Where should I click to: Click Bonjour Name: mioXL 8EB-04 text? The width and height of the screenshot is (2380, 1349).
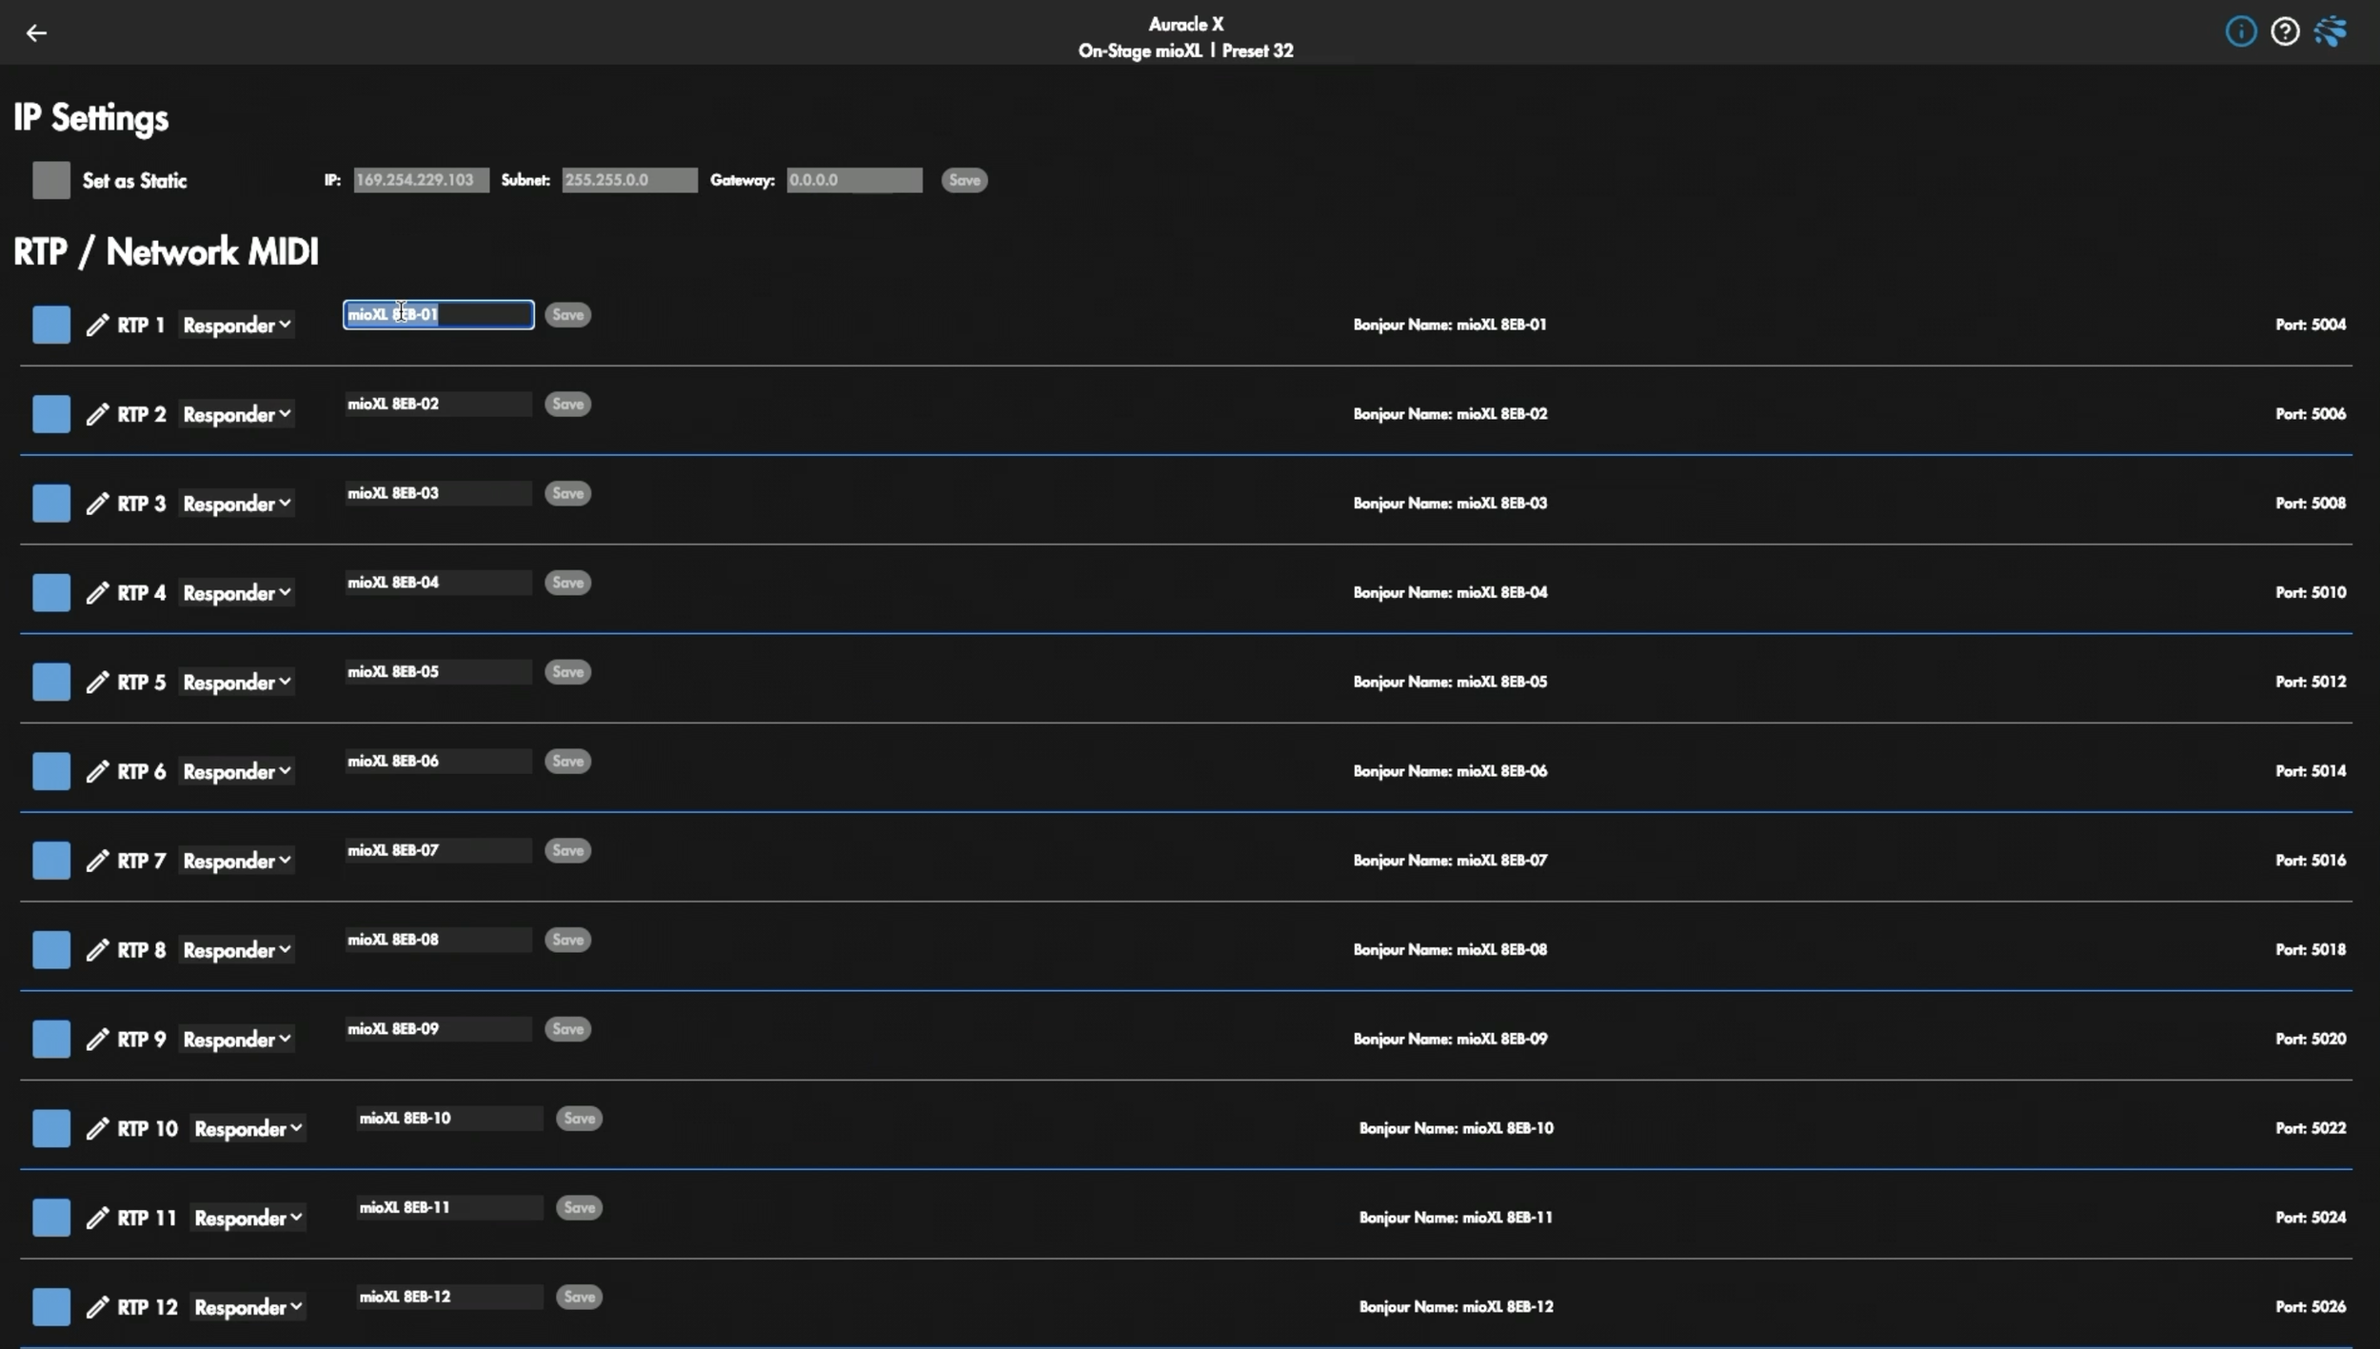(1450, 593)
